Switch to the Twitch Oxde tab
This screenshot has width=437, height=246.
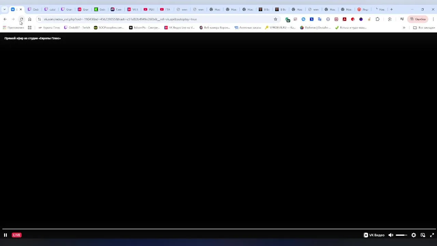pyautogui.click(x=33, y=9)
